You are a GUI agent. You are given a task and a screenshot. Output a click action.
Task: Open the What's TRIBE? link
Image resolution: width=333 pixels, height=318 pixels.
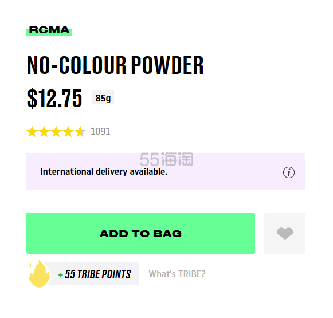coord(177,274)
